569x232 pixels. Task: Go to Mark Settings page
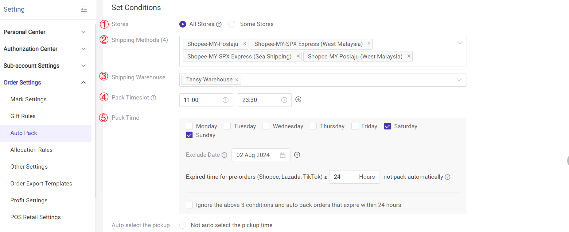[x=28, y=99]
